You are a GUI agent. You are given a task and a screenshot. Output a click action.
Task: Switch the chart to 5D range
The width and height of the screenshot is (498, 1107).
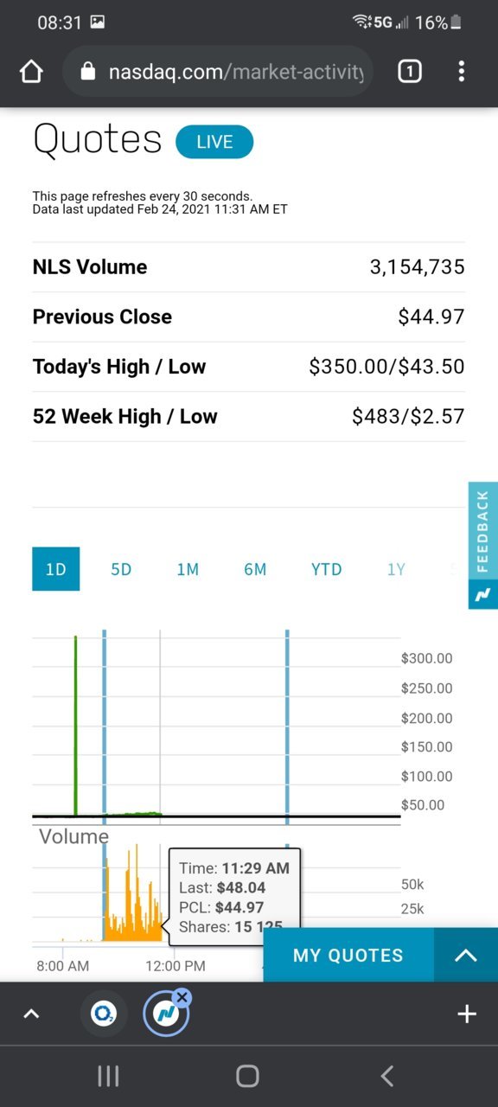[x=121, y=569]
